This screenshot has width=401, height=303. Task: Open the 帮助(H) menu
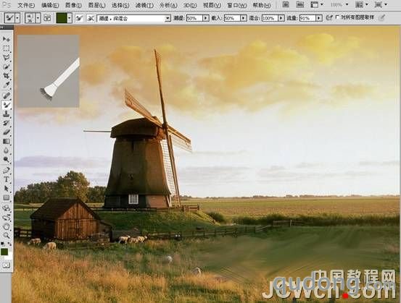point(261,5)
